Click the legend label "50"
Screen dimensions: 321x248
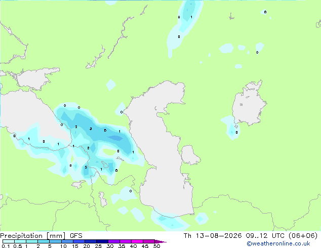click(x=156, y=246)
